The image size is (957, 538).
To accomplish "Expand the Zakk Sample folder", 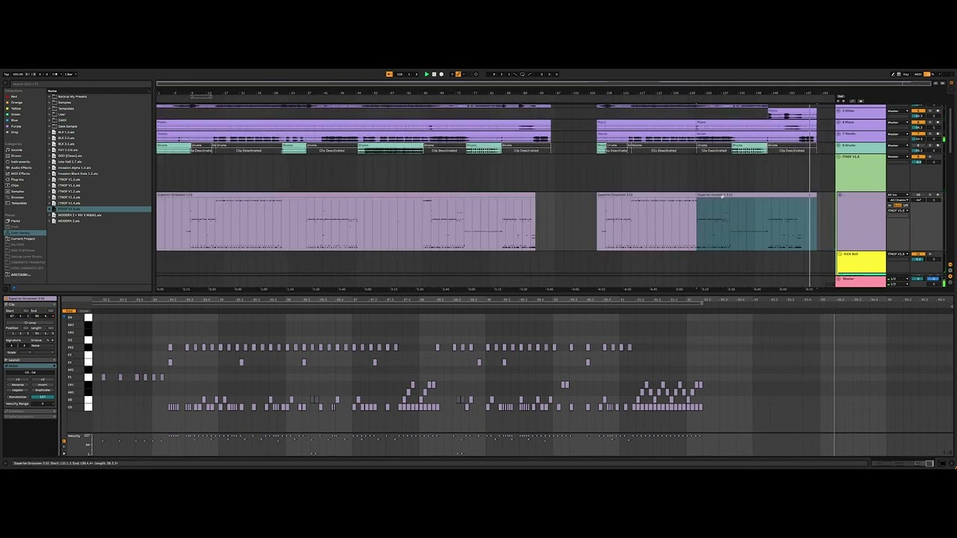I will click(49, 126).
